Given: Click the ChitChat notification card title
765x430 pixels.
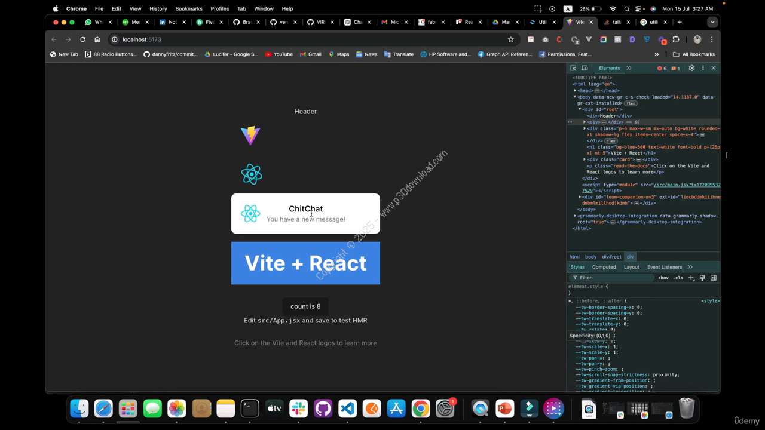Looking at the screenshot, I should pos(306,208).
